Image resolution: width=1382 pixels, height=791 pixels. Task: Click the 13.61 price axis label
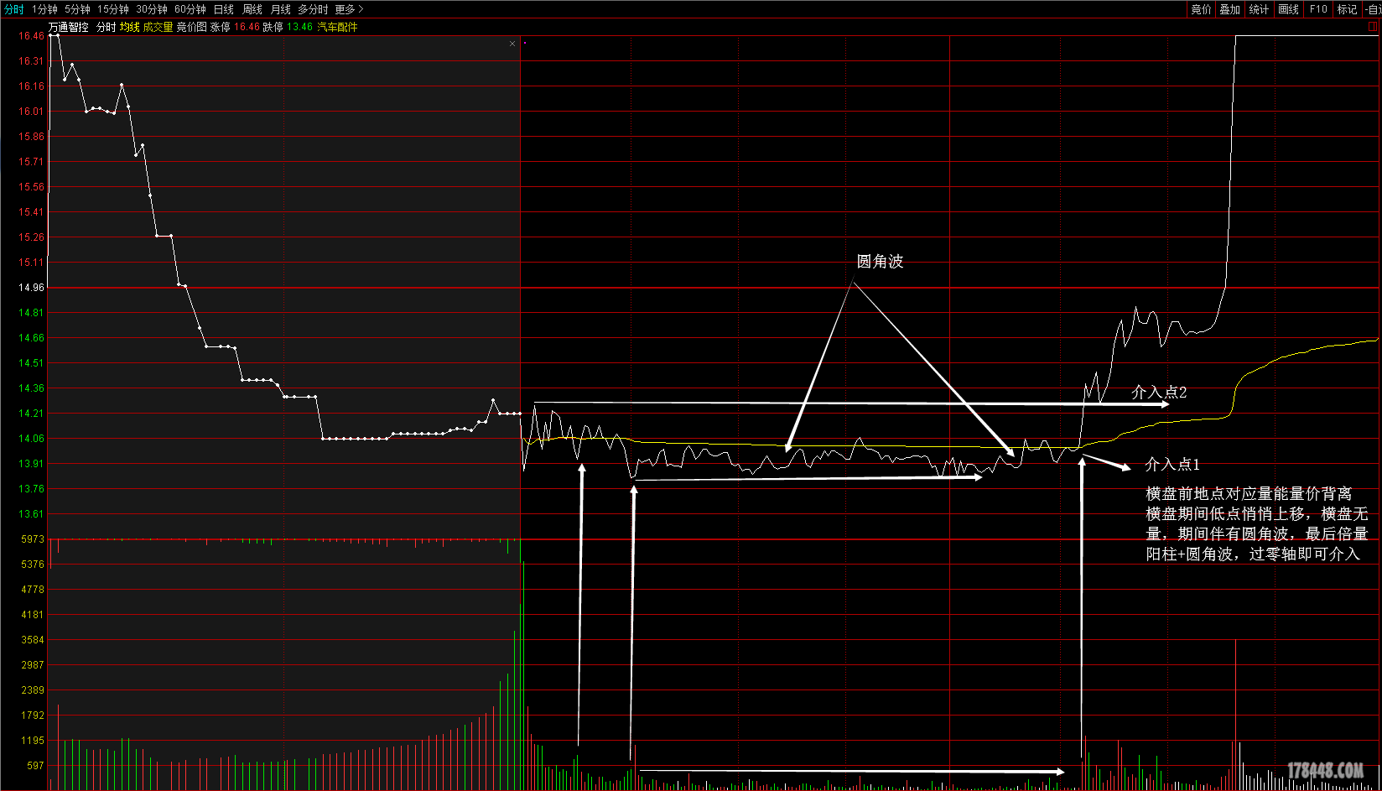pos(31,514)
